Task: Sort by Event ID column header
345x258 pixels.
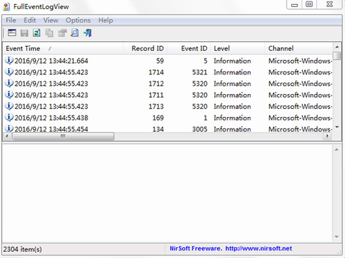Action: pyautogui.click(x=188, y=48)
